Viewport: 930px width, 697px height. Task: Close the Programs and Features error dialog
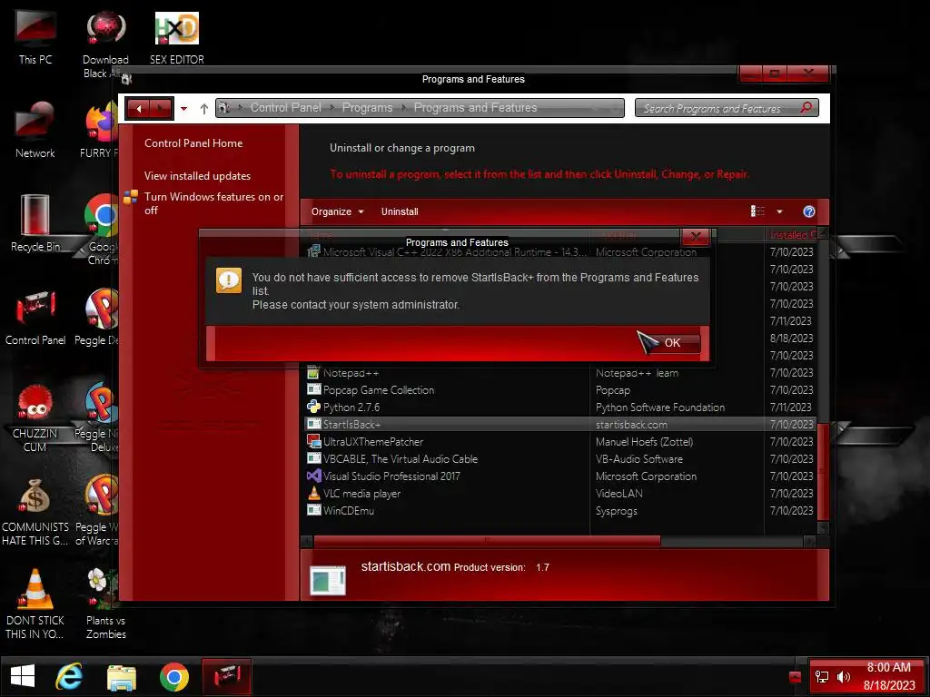pyautogui.click(x=696, y=237)
